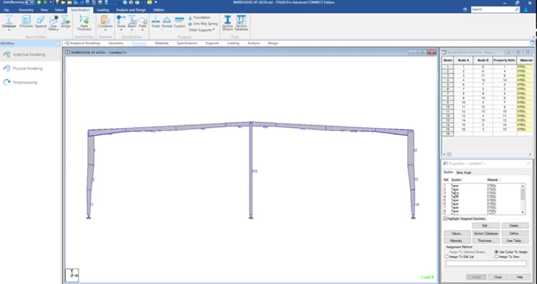Screen dimensions: 537x284
Task: Choose the Assign To View radio button
Action: tap(496, 257)
